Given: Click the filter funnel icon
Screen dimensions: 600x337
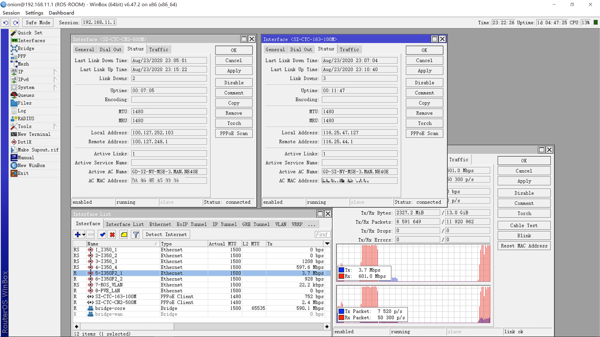Looking at the screenshot, I should [x=135, y=234].
